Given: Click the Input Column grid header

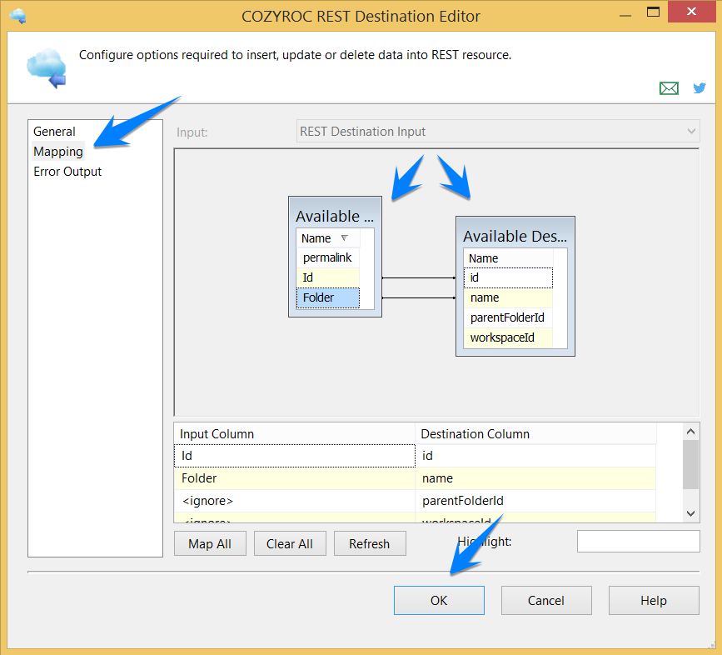Looking at the screenshot, I should [295, 434].
